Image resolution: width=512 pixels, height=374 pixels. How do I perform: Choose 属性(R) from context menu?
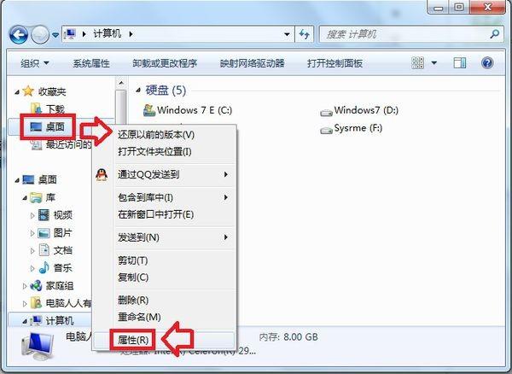pyautogui.click(x=132, y=340)
